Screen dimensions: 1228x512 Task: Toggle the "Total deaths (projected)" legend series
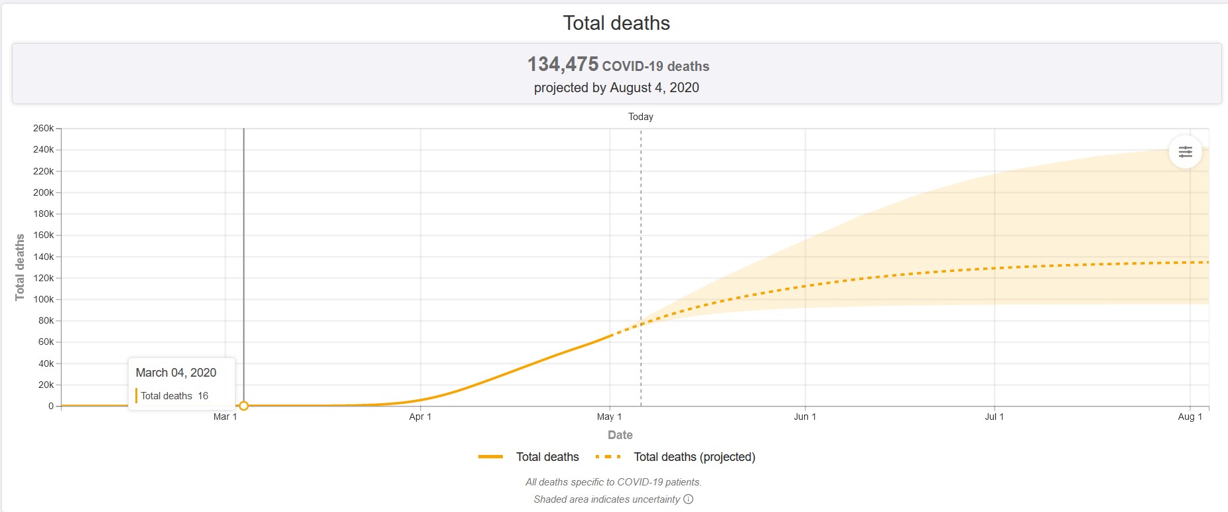point(694,457)
